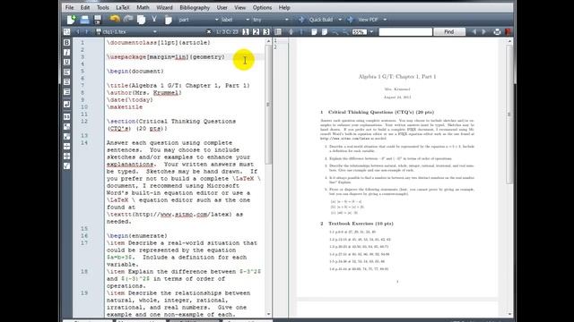Step forward in PDF search results
The image size is (574, 322).
tap(484, 32)
